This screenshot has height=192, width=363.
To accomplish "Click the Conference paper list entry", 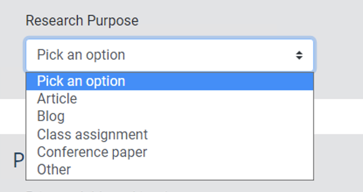I will click(x=92, y=152).
